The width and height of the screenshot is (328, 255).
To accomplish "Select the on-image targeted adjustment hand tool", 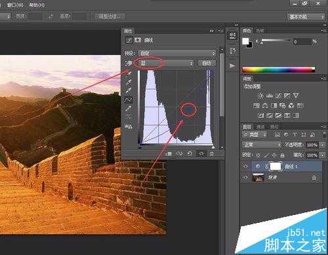I will point(129,64).
